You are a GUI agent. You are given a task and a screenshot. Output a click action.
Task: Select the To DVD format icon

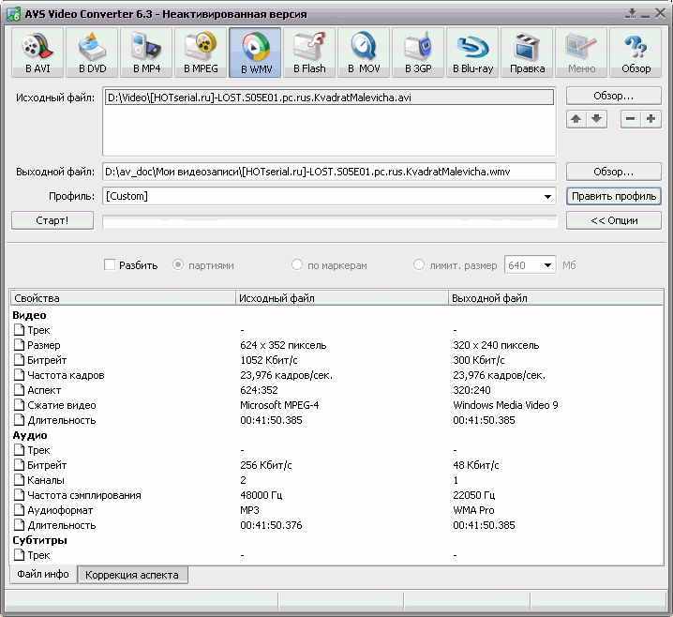coord(92,53)
